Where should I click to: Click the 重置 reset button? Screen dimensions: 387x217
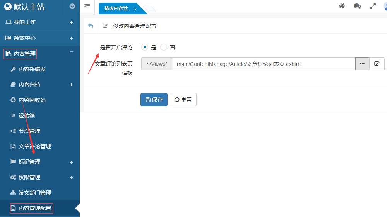point(183,100)
